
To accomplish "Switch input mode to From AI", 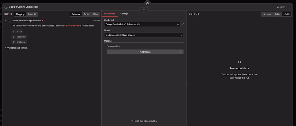I will click(x=32, y=14).
